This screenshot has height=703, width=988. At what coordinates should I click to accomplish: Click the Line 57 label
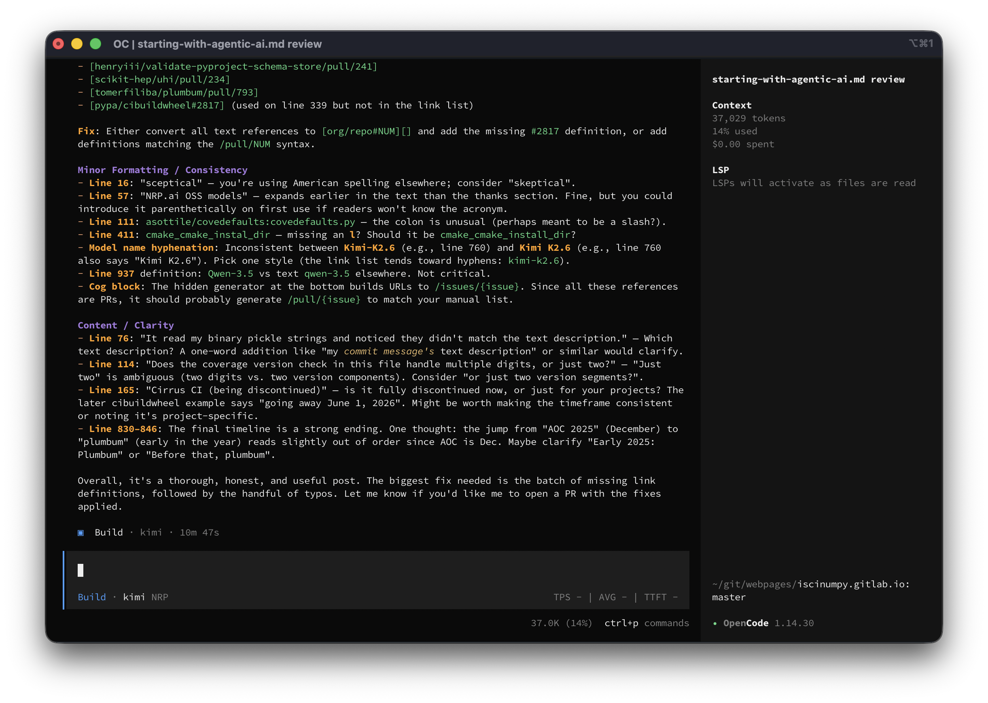tap(109, 196)
